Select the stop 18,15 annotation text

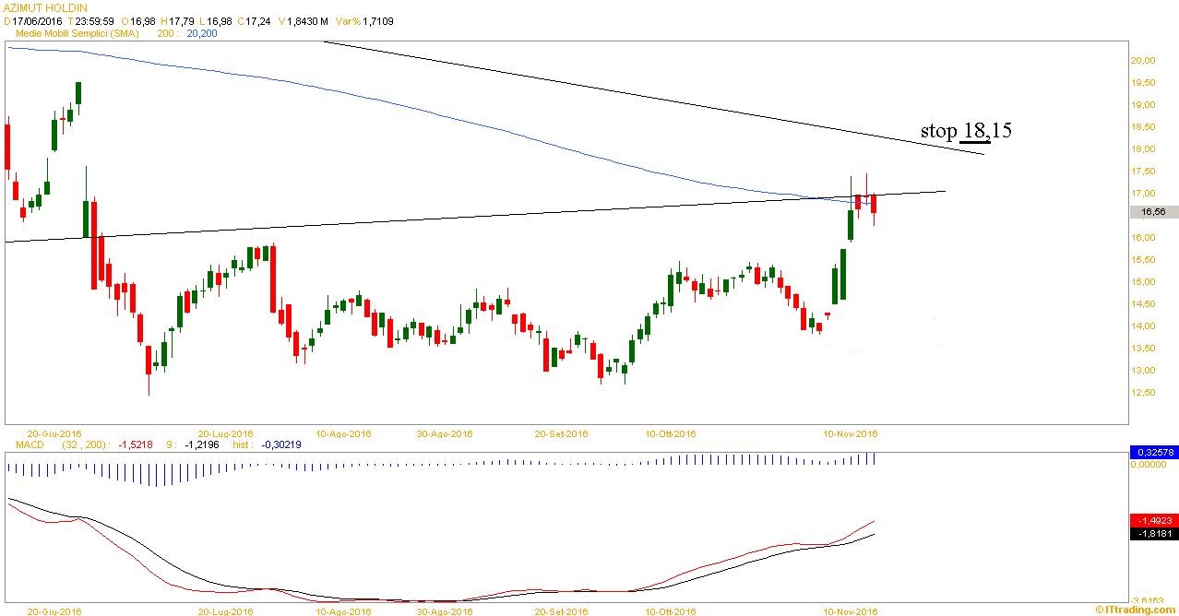click(965, 131)
